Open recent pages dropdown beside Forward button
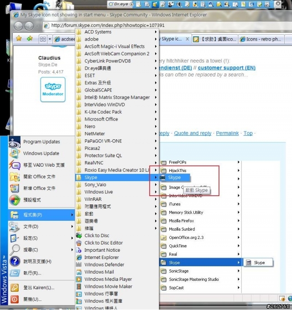Screen dimensions: 292x310 [x=36, y=26]
